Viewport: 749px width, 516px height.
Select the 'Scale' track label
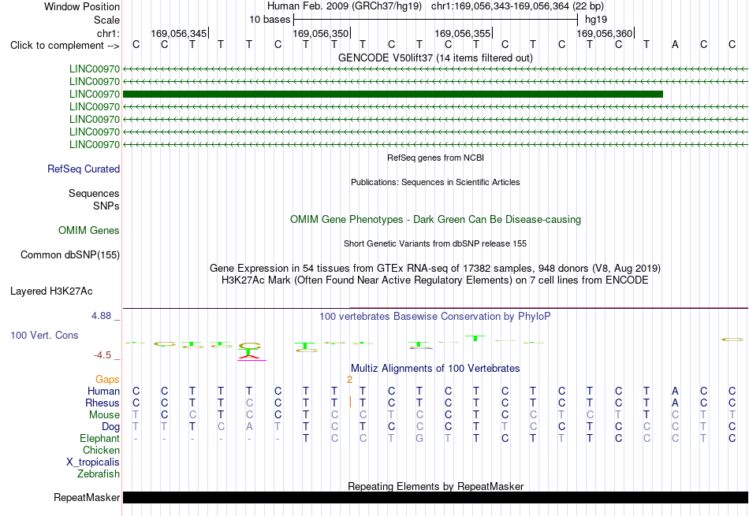coord(106,20)
